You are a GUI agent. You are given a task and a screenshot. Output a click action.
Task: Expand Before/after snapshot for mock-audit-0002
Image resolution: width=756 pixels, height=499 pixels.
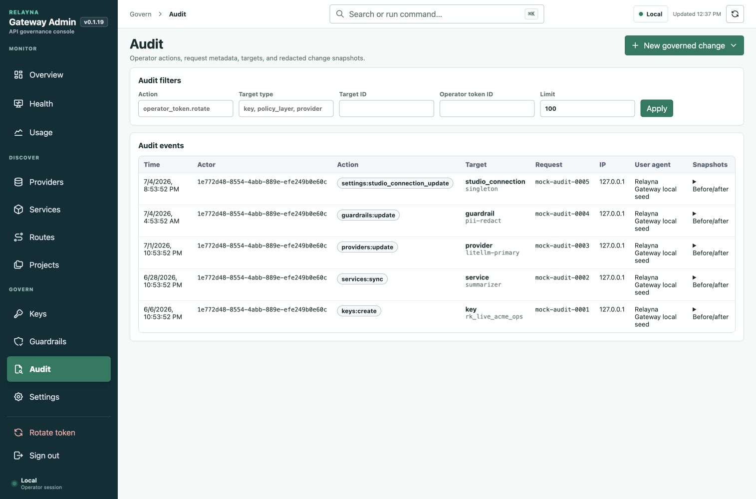[710, 281]
